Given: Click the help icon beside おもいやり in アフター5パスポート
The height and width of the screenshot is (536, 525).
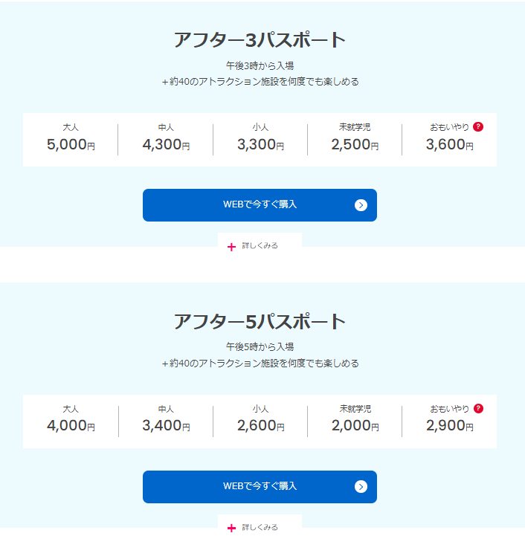Looking at the screenshot, I should pyautogui.click(x=478, y=408).
